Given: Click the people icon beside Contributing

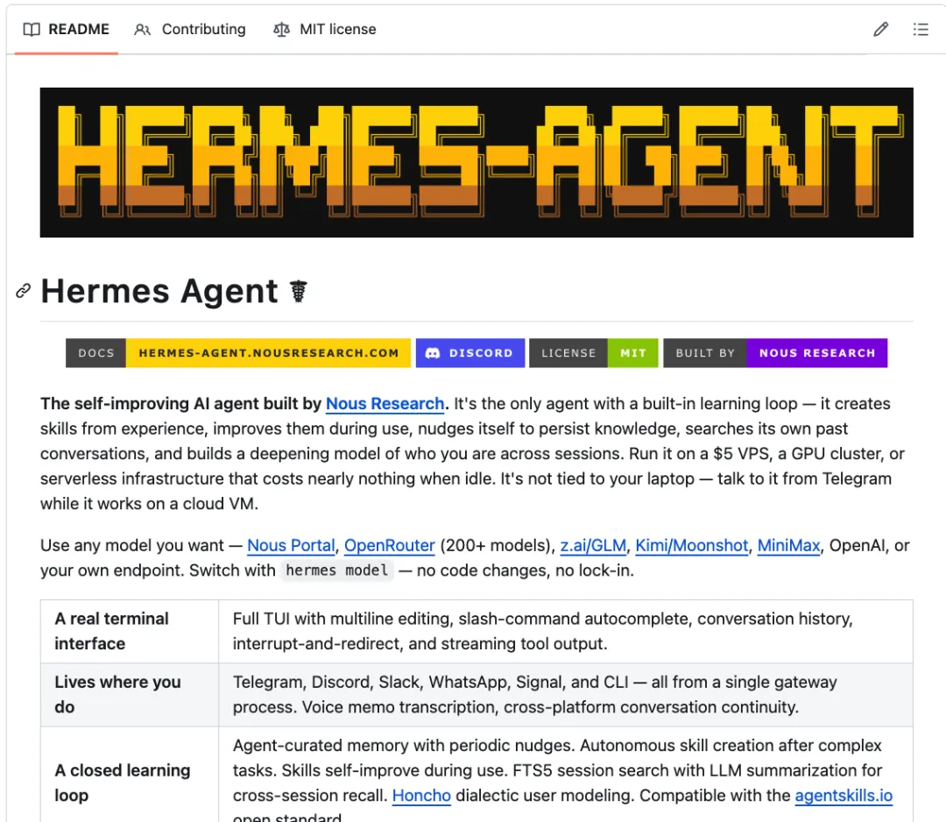Looking at the screenshot, I should 143,30.
